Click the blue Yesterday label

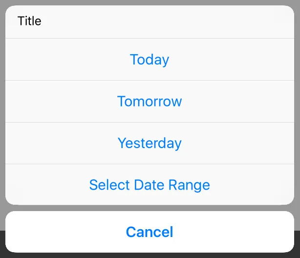pos(150,143)
